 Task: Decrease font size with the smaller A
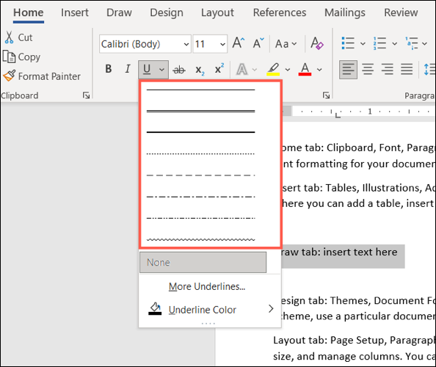(x=258, y=43)
